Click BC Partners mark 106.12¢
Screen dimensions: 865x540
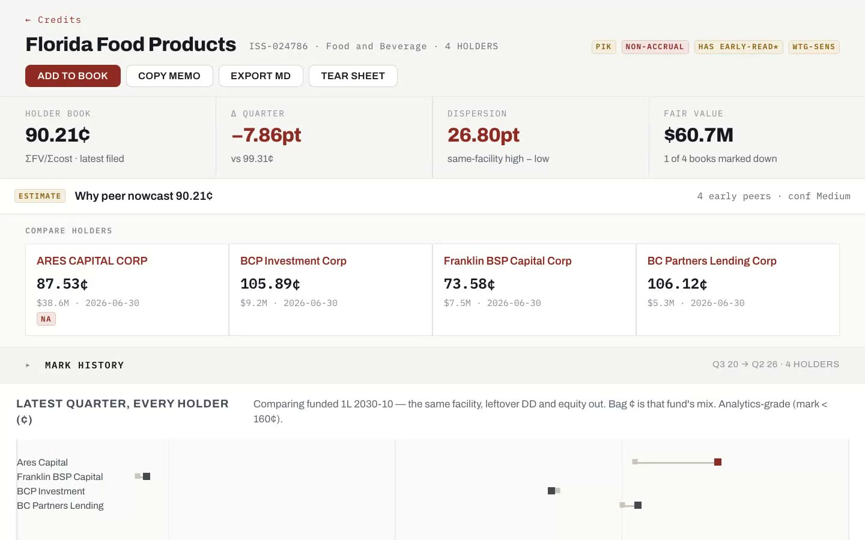click(x=678, y=284)
